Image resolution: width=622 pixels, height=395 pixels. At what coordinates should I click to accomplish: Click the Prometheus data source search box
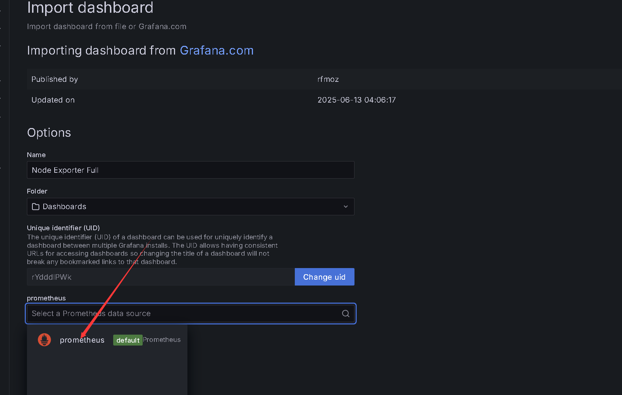(190, 314)
